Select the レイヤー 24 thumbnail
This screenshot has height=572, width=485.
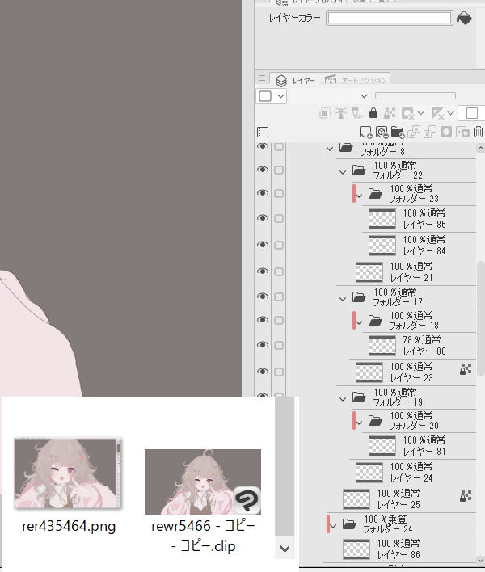(x=369, y=473)
